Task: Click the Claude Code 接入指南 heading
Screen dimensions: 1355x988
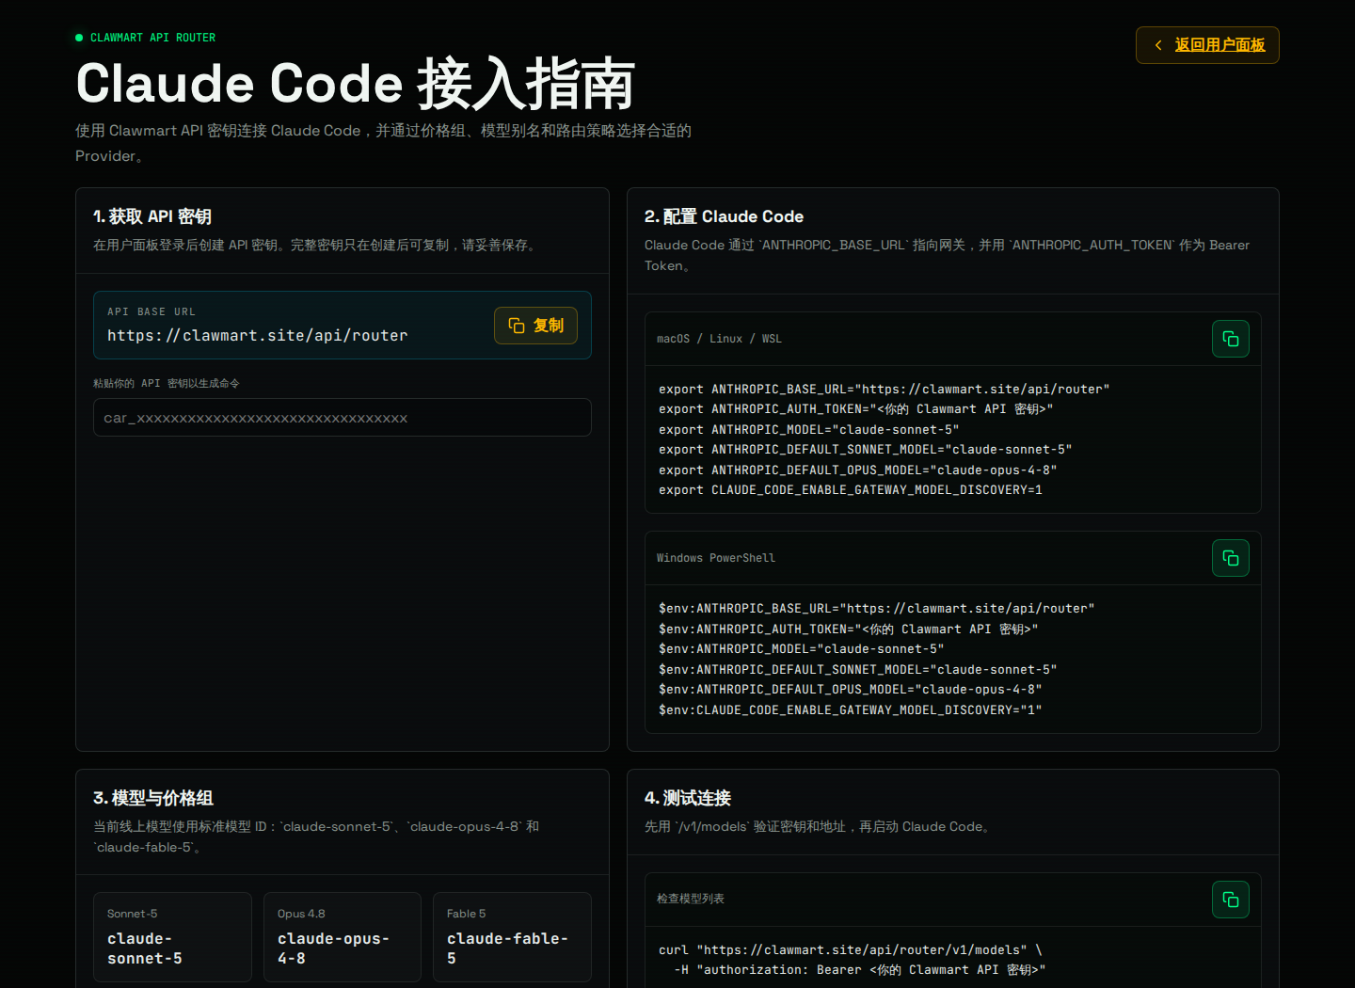Action: click(x=356, y=84)
